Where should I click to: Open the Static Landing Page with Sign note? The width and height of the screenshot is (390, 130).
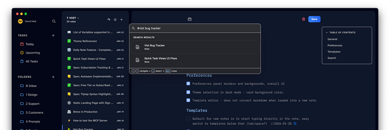point(95,103)
